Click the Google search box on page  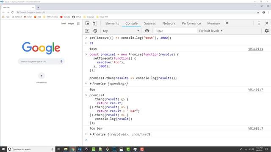click(41, 61)
